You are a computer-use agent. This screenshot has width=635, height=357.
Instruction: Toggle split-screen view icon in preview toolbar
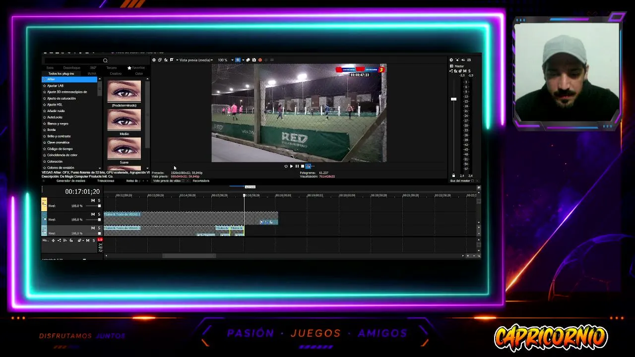pyautogui.click(x=172, y=60)
